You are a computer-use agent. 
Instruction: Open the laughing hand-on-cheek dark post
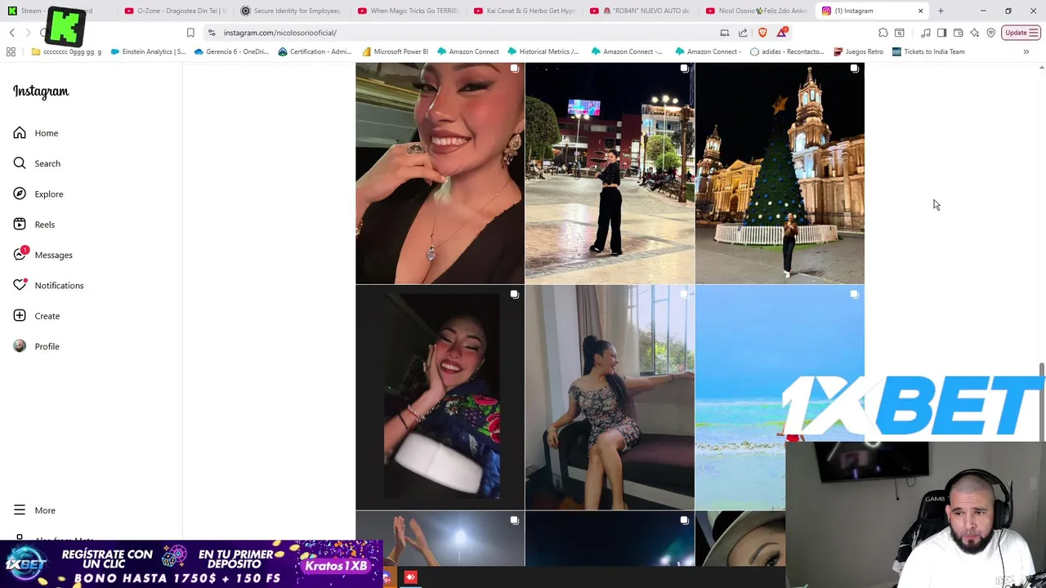(x=440, y=397)
